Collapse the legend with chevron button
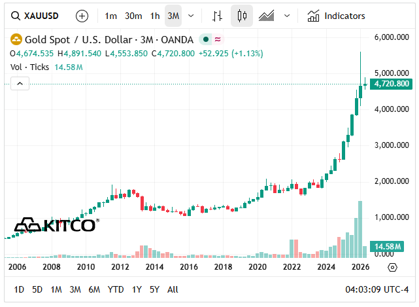The image size is (419, 307). (20, 84)
